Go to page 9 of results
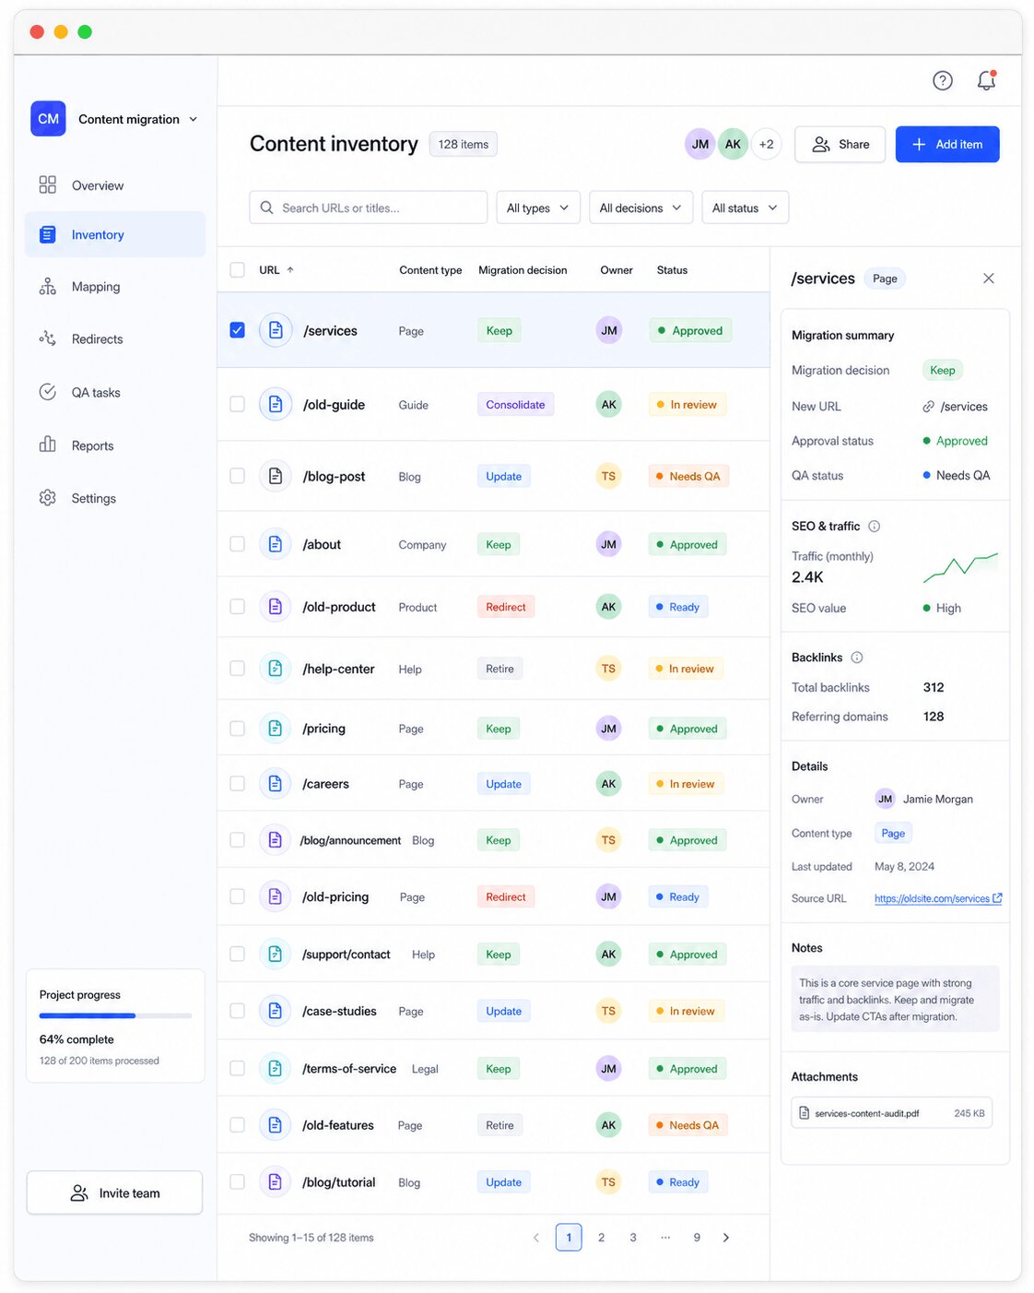The image size is (1034, 1293). coord(697,1238)
